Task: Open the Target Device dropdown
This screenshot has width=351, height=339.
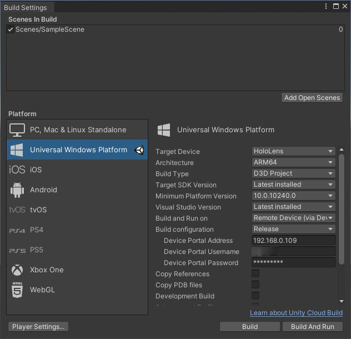Action: (x=293, y=151)
